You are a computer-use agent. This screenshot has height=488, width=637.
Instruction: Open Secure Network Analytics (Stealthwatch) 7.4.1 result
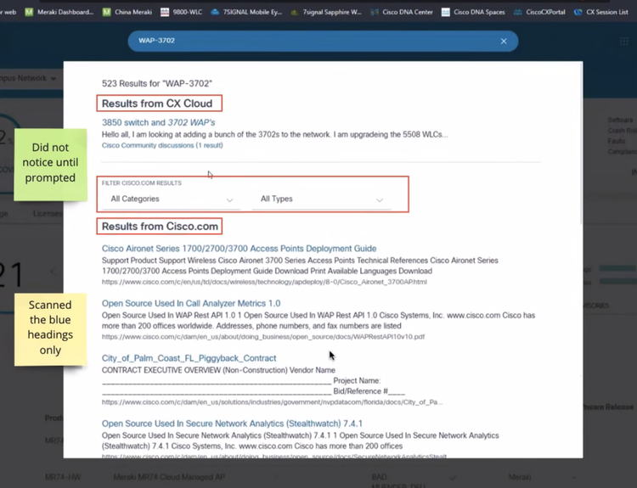tap(232, 423)
